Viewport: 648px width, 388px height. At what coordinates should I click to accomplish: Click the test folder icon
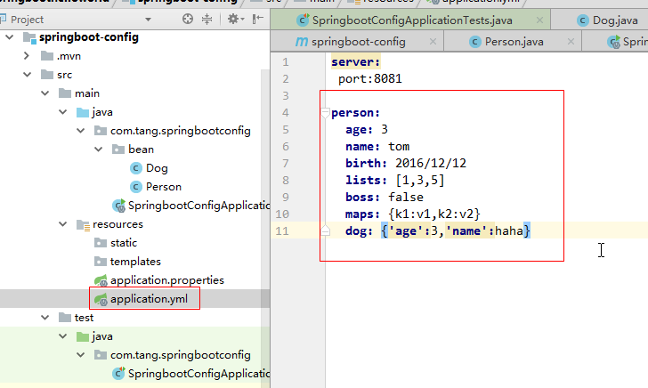[x=65, y=318]
